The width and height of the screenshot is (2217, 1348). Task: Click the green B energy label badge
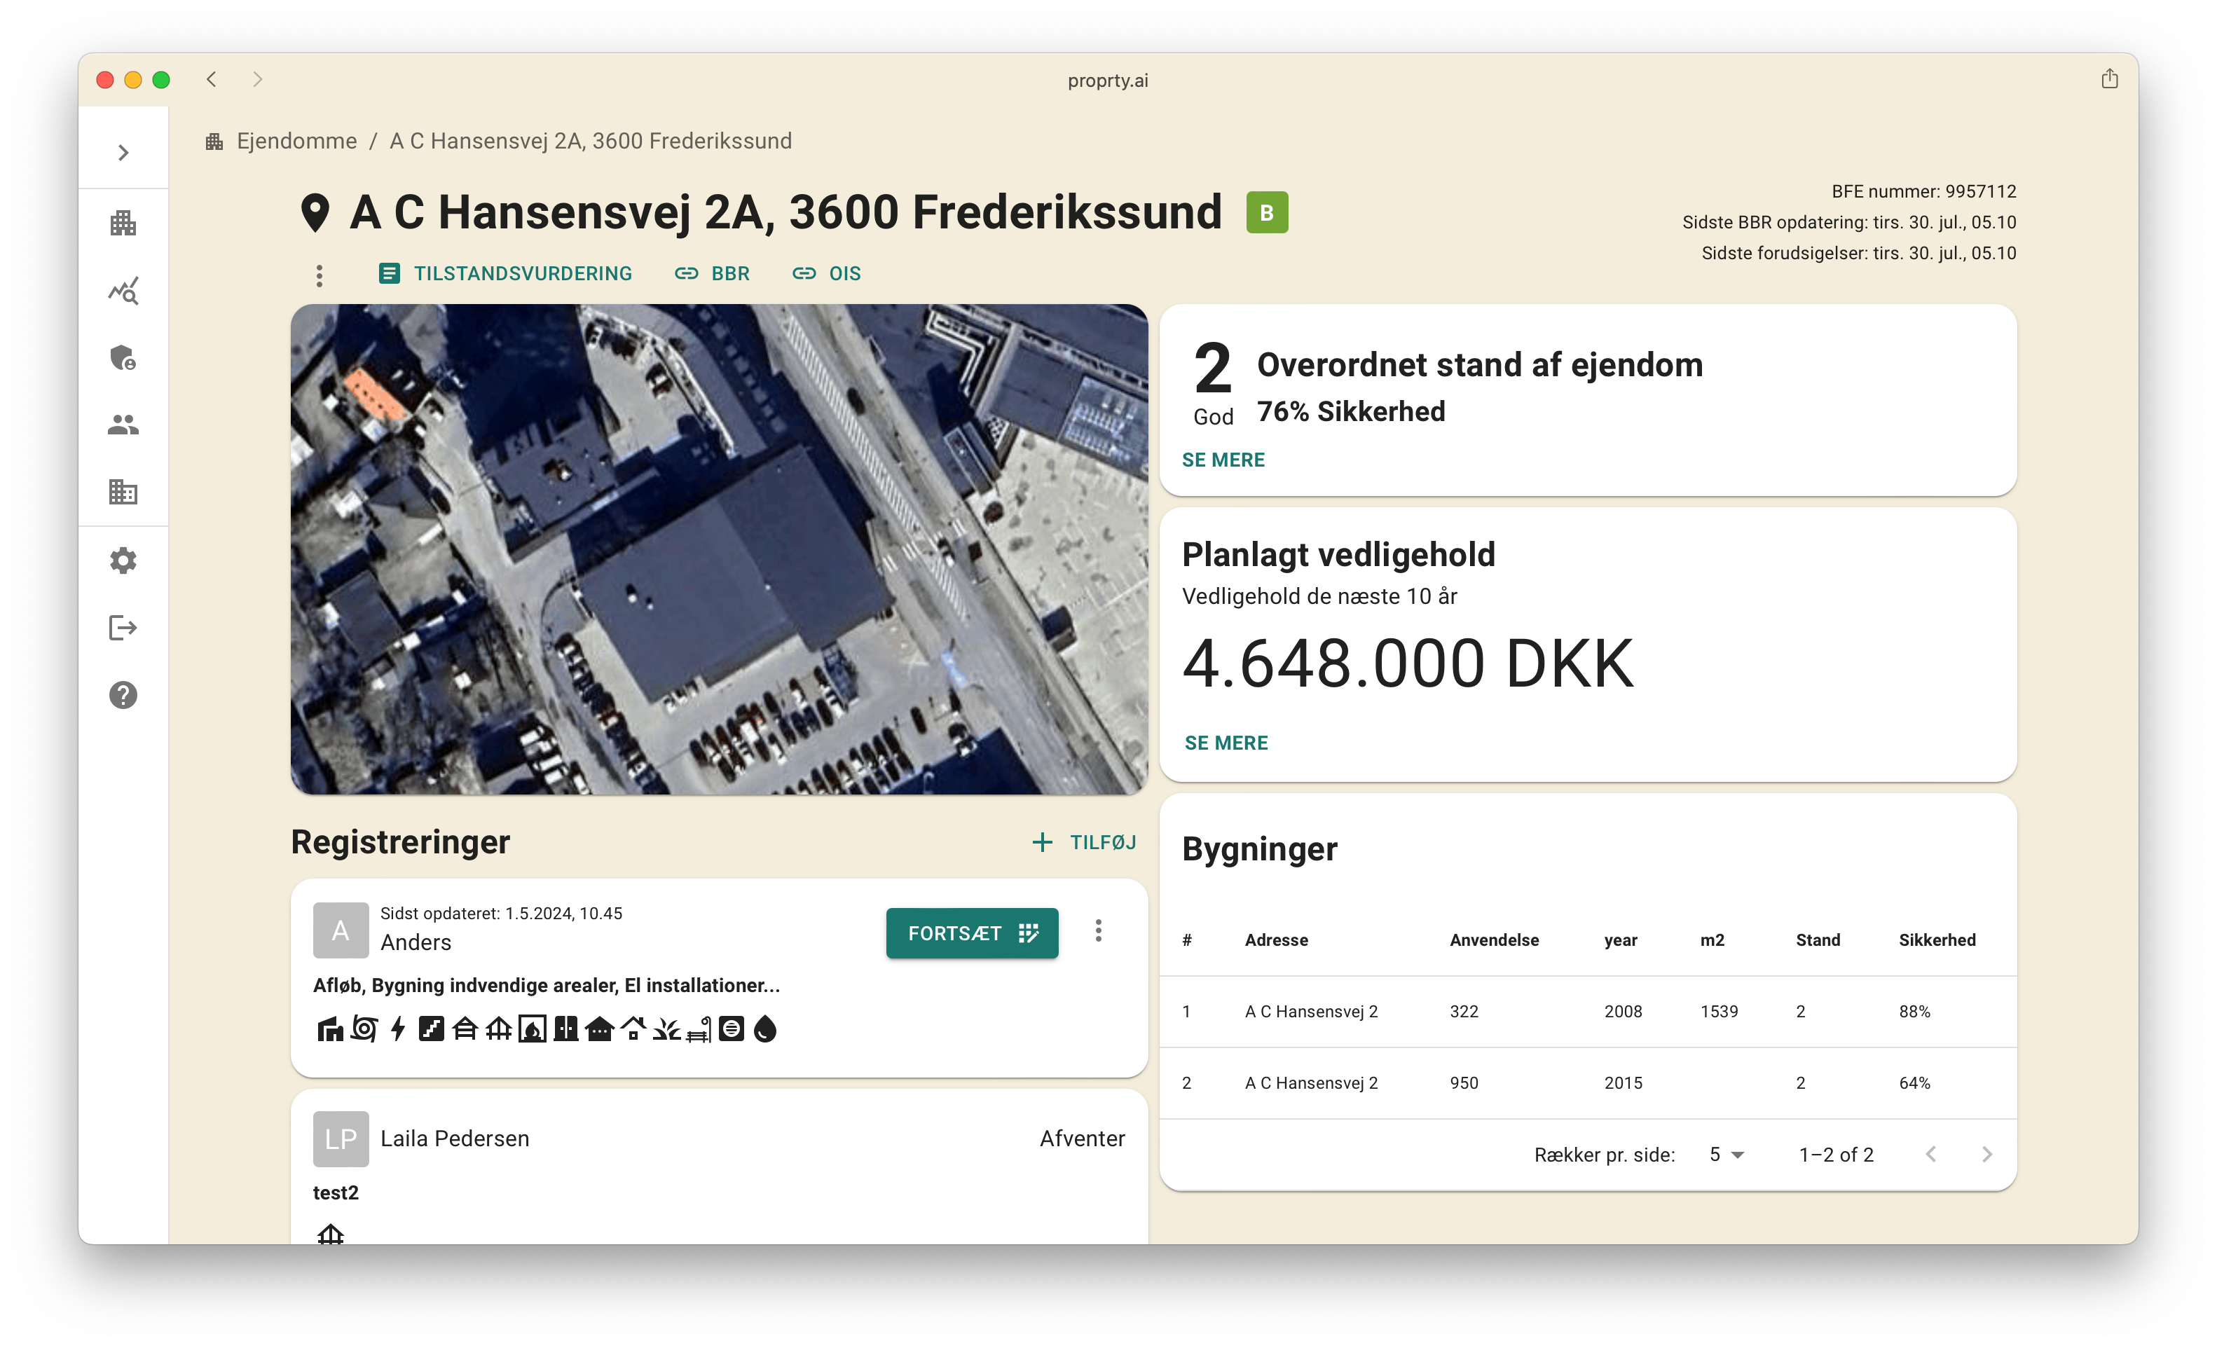tap(1267, 212)
